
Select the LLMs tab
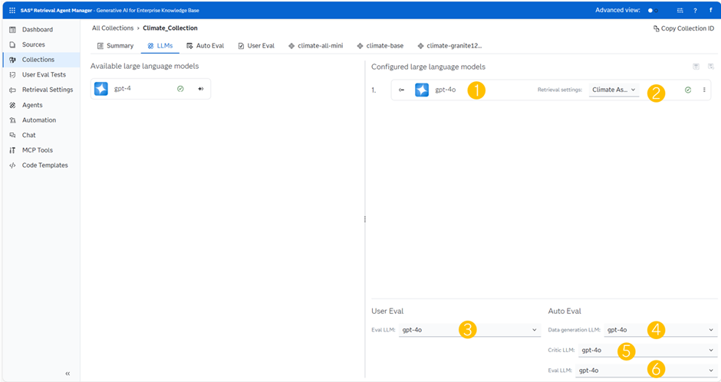pos(160,46)
